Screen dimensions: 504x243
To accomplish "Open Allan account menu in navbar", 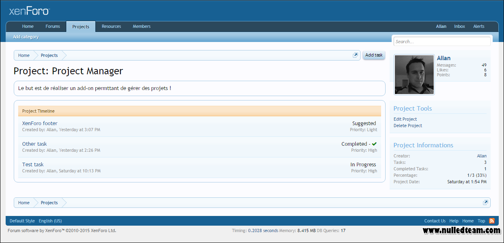I will pyautogui.click(x=441, y=27).
